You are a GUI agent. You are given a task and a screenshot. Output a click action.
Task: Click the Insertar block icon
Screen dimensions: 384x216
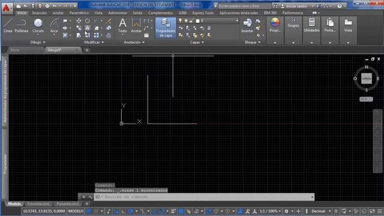pos(247,26)
